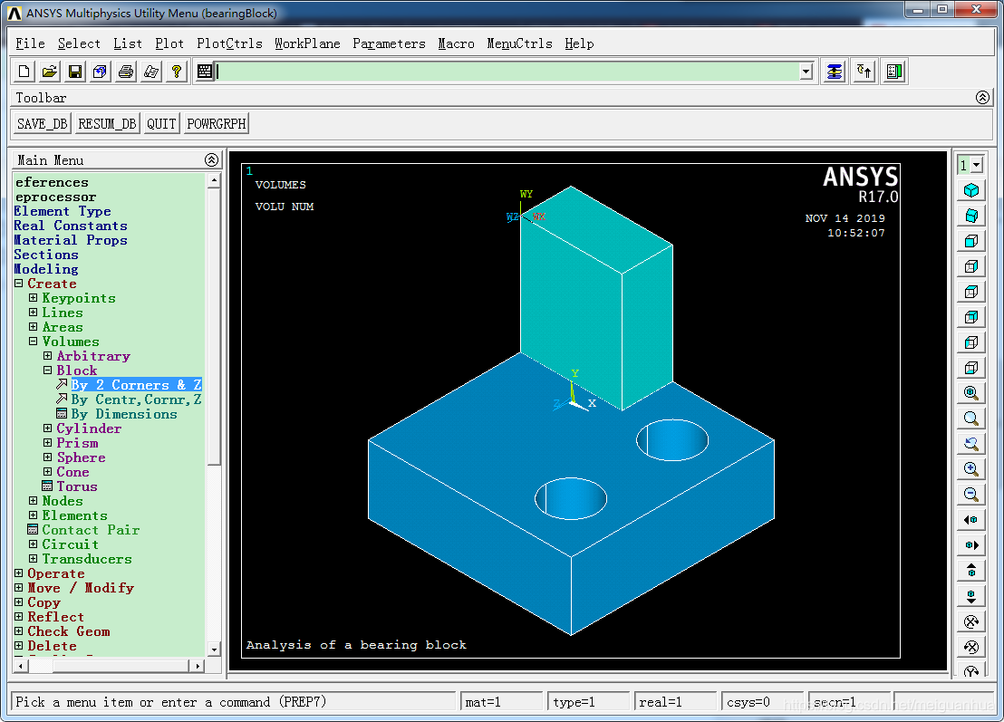Expand the Keypoints tree node
This screenshot has width=1004, height=722.
click(x=34, y=298)
